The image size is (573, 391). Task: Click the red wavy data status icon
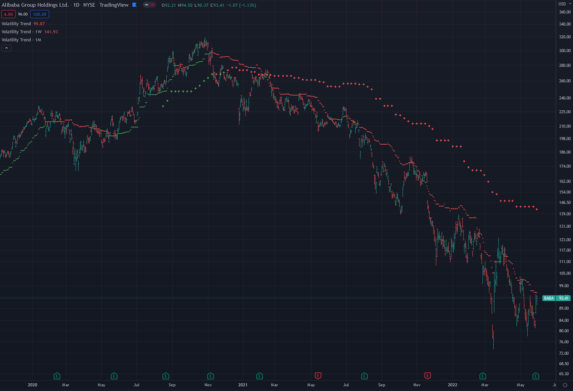[152, 5]
